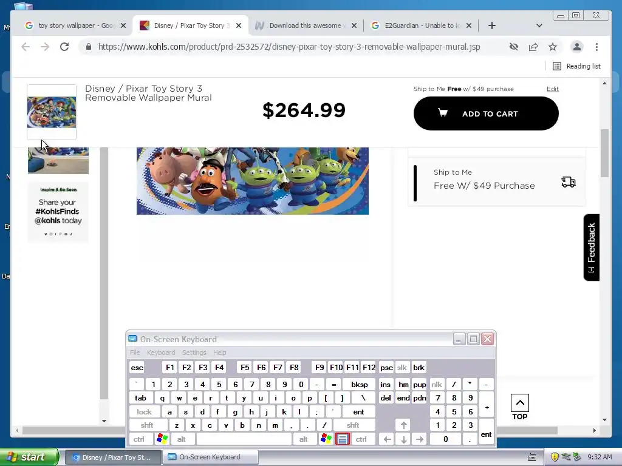Toggle the left shft key on keyboard
Screen dimensions: 622x466
click(x=147, y=425)
